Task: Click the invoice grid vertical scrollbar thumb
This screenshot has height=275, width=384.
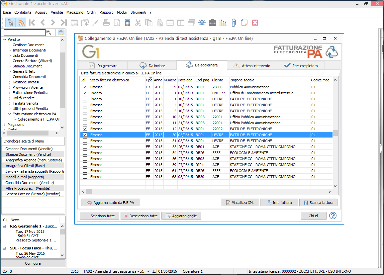Action: (335, 133)
